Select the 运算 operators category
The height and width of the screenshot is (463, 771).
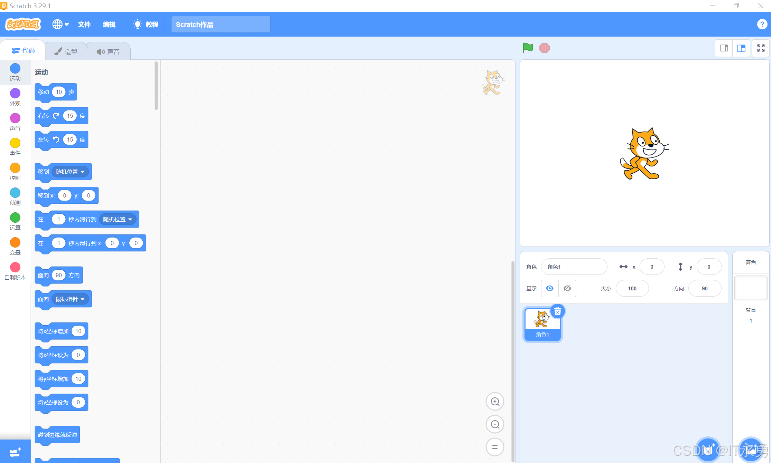click(15, 221)
